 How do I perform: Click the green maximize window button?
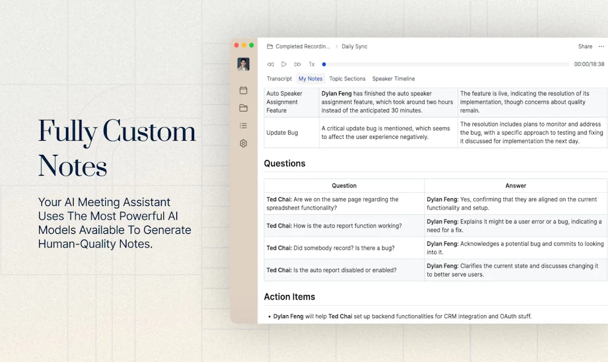[x=252, y=45]
